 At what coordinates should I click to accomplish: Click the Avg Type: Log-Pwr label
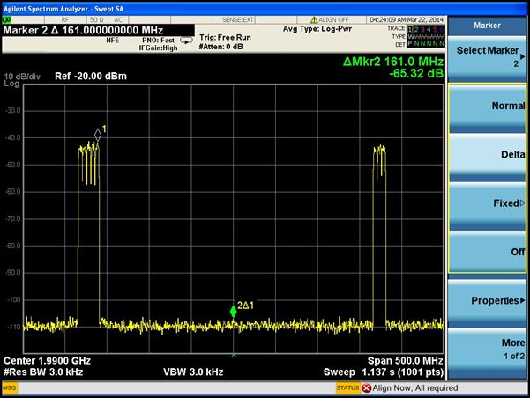coord(317,29)
